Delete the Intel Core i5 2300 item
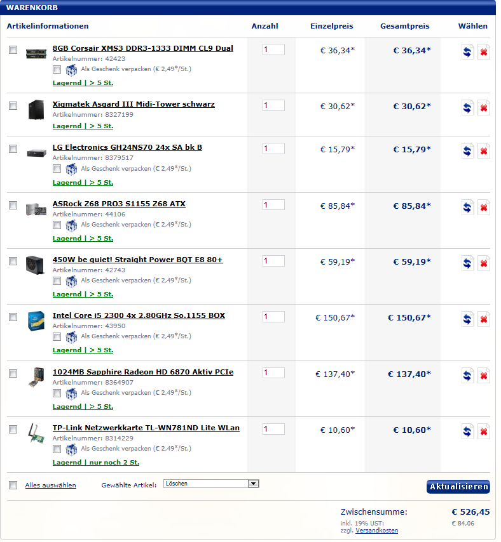This screenshot has height=542, width=501. coord(484,319)
